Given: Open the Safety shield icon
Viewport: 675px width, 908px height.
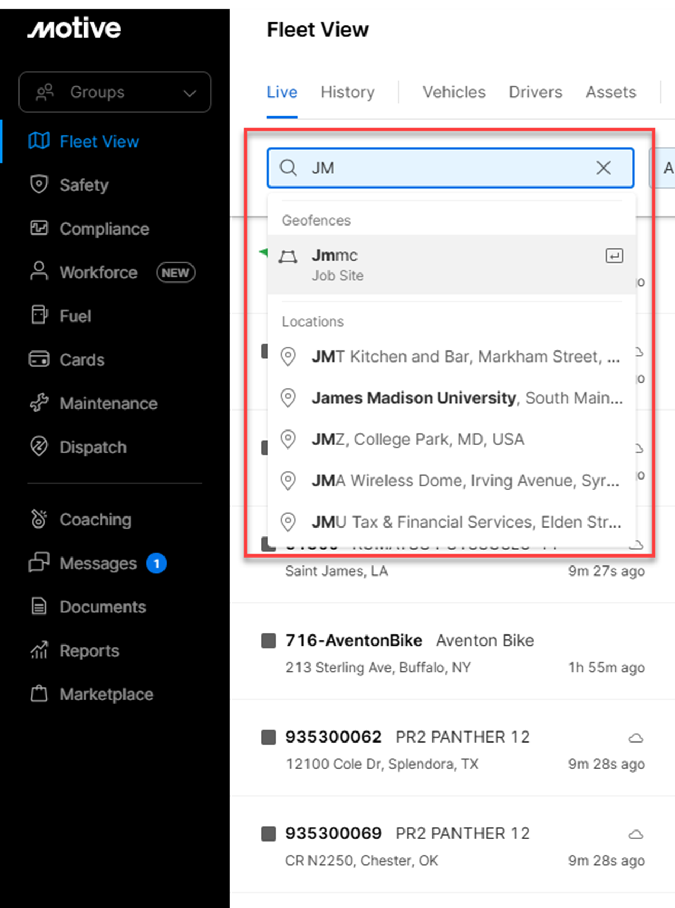Looking at the screenshot, I should [39, 184].
